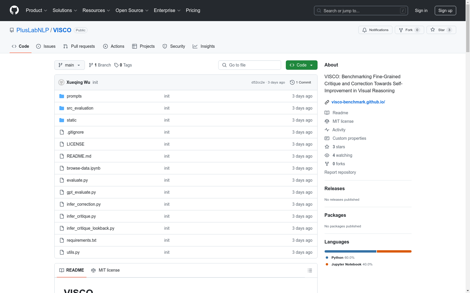Open the VISCO repository link
This screenshot has height=293, width=470.
click(62, 30)
